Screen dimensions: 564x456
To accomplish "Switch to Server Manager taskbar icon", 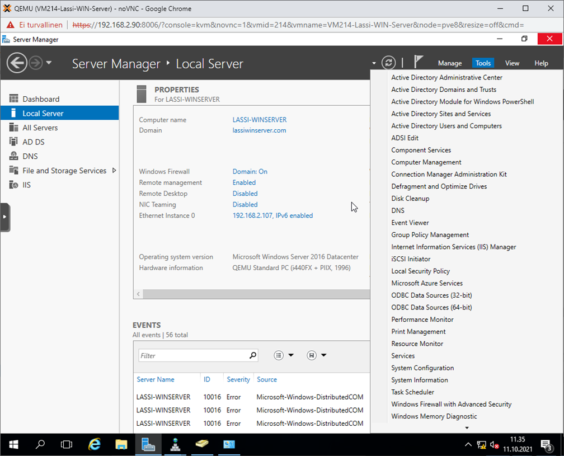I will [148, 444].
